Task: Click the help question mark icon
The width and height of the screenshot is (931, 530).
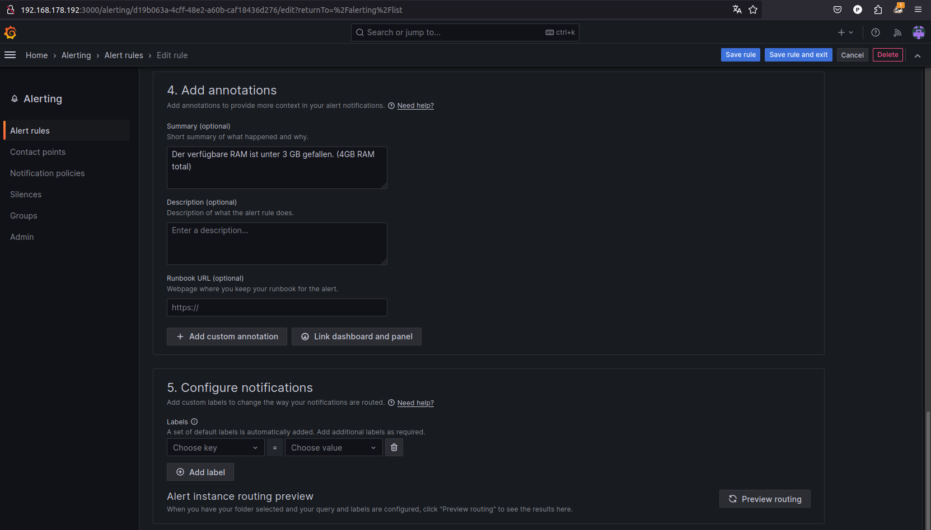Action: pyautogui.click(x=876, y=32)
